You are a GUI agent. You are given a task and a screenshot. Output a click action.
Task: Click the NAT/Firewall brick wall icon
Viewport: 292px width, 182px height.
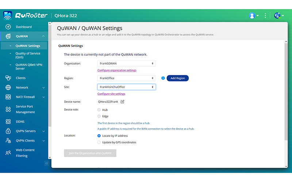8,97
